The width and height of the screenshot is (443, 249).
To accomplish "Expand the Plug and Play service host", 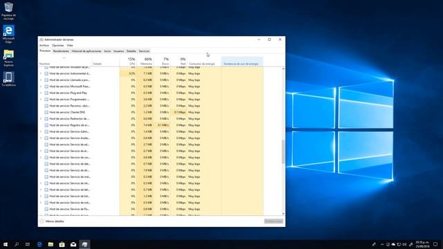I will click(x=41, y=93).
